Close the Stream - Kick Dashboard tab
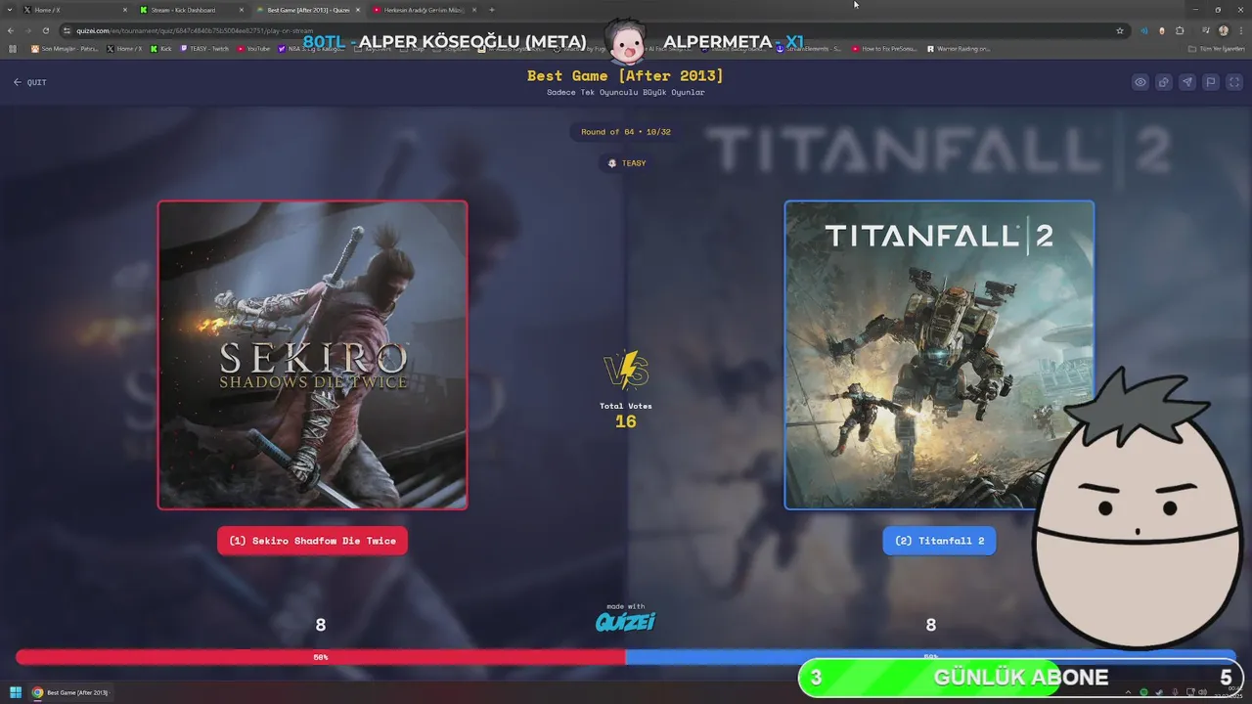 pyautogui.click(x=241, y=10)
